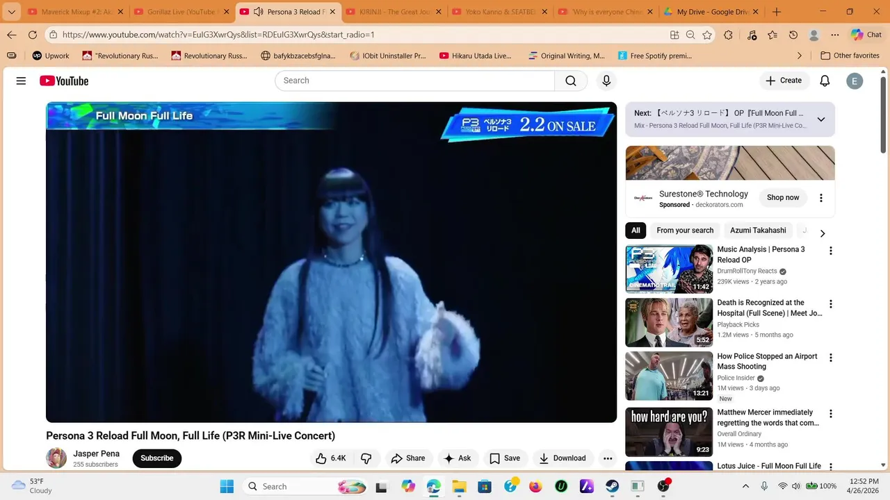Subscribe to Jasper Pena
Viewport: 890px width, 500px height.
(x=157, y=458)
